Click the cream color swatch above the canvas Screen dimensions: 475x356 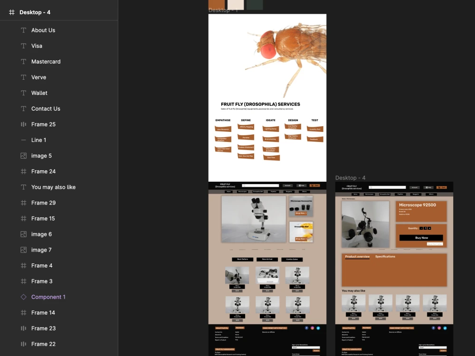point(236,5)
